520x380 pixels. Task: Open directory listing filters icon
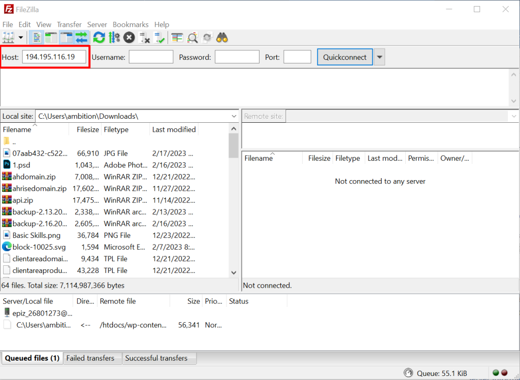(x=177, y=38)
